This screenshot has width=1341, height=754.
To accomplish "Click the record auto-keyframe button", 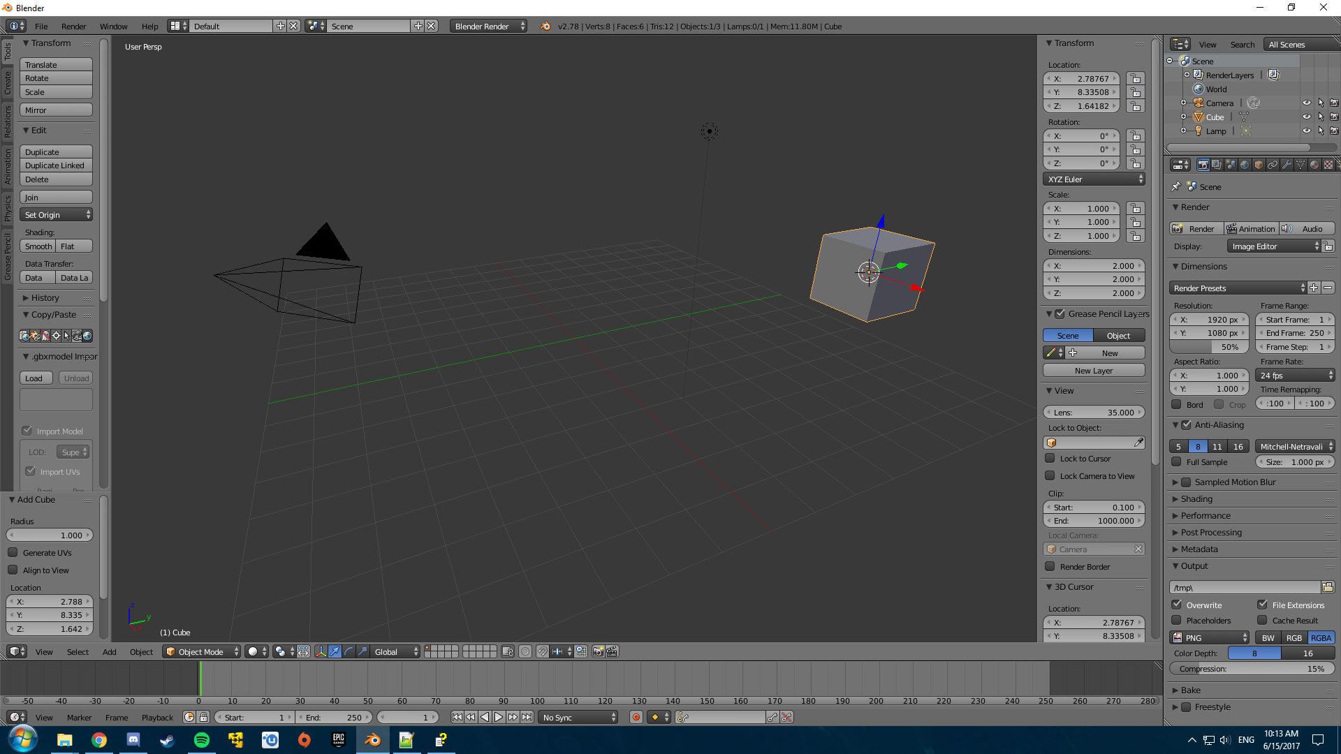I will tap(636, 717).
